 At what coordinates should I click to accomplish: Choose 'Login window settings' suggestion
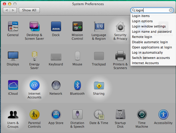coord(153,26)
